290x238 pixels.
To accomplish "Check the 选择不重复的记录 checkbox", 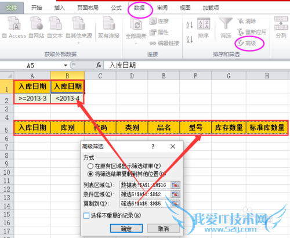I will click(86, 215).
